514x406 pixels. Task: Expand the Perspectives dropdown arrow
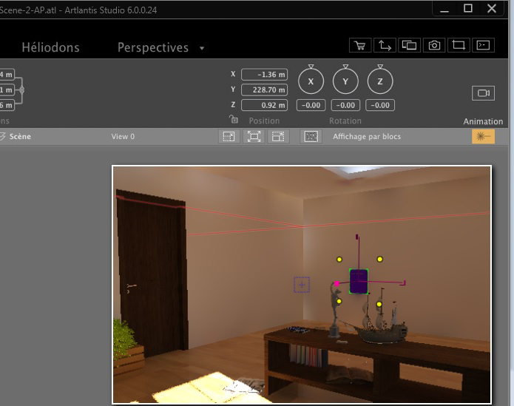pyautogui.click(x=203, y=48)
